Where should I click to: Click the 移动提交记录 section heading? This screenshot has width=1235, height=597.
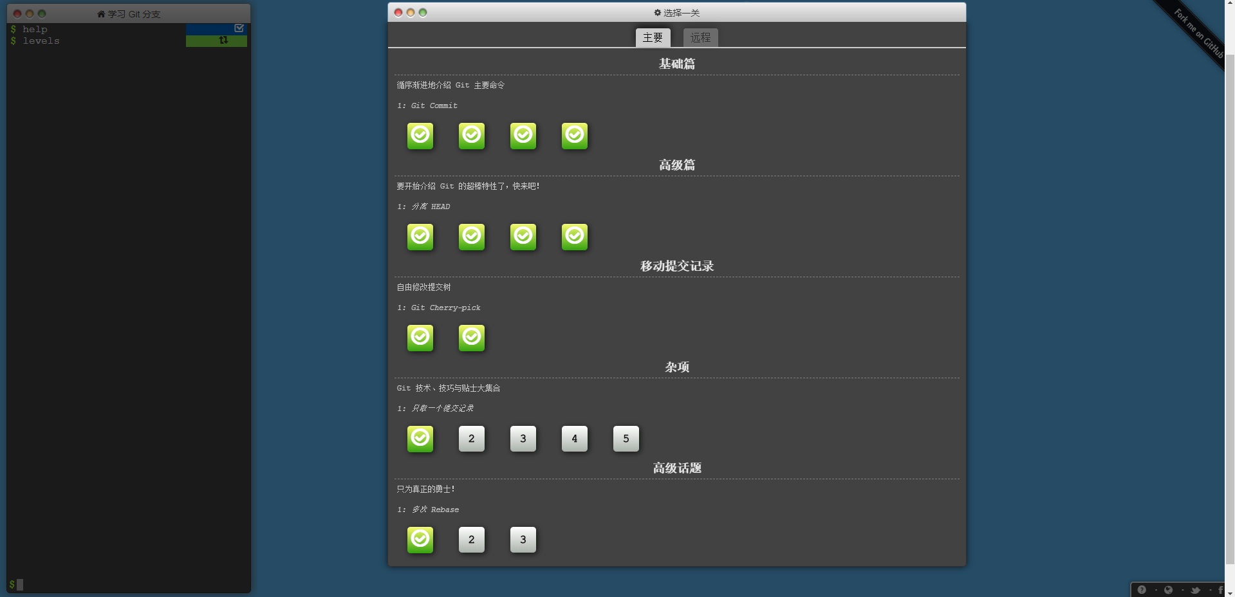pyautogui.click(x=676, y=266)
